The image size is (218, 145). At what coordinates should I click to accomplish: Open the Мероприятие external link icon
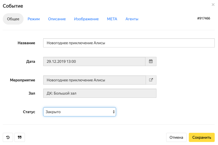151,80
